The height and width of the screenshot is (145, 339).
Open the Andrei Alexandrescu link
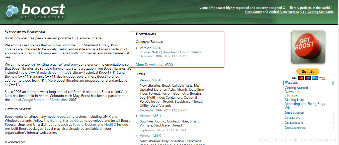284,12
